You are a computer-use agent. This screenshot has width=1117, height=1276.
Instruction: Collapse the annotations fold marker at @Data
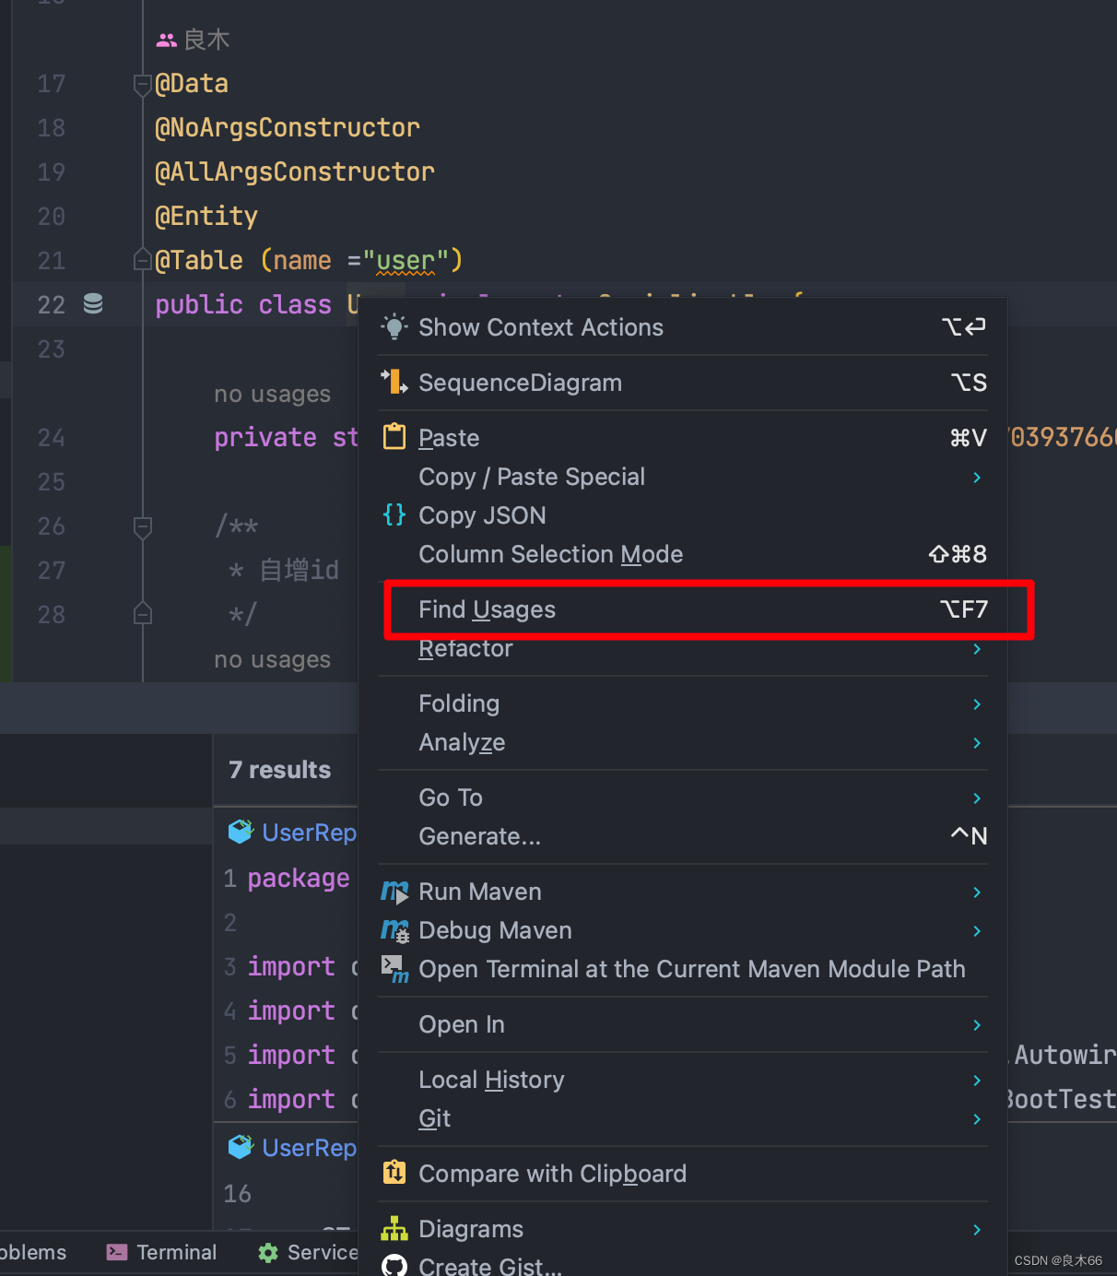(x=143, y=84)
